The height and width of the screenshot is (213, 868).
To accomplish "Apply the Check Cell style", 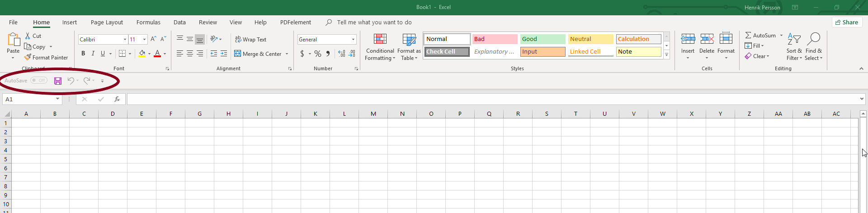I will click(x=447, y=52).
